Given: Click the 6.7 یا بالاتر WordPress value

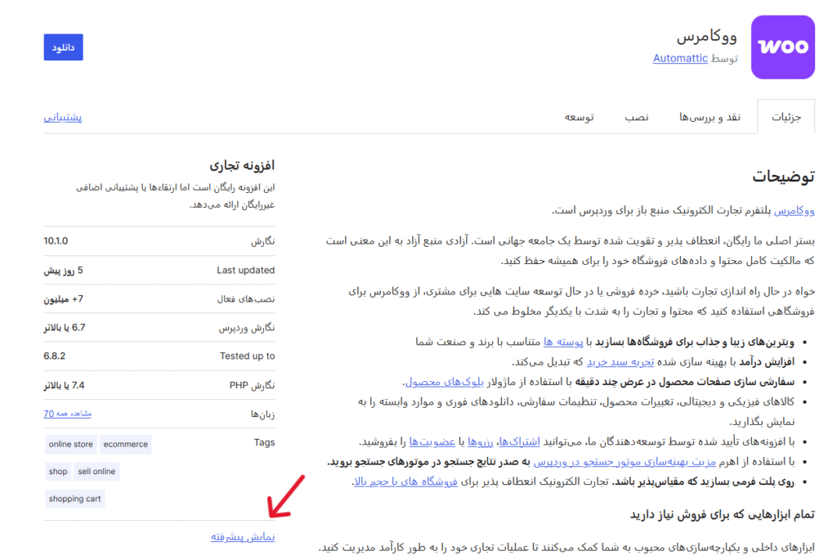Looking at the screenshot, I should pos(65,328).
